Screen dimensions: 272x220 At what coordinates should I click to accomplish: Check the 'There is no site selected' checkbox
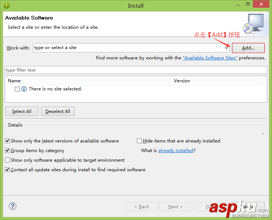point(17,89)
